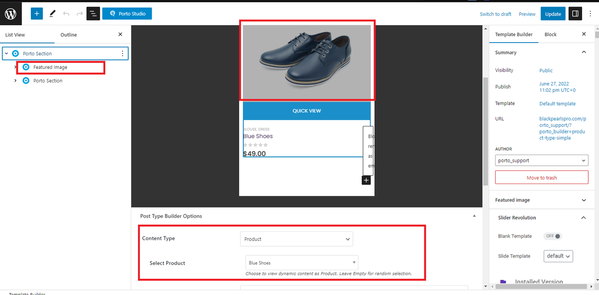Click the star rating under Blue Shoes
The width and height of the screenshot is (599, 295).
pyautogui.click(x=256, y=145)
